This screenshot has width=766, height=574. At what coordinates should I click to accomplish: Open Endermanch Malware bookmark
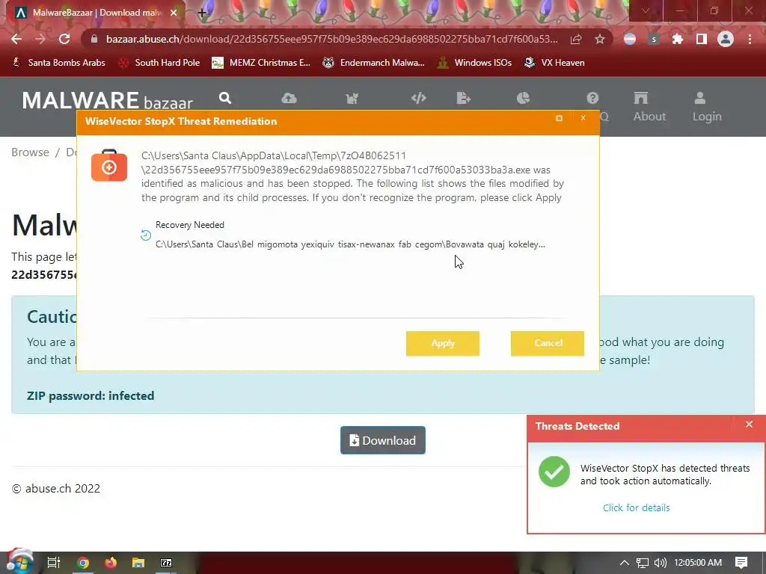[374, 63]
